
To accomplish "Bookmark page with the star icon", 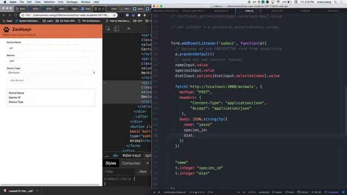I will [x=114, y=15].
